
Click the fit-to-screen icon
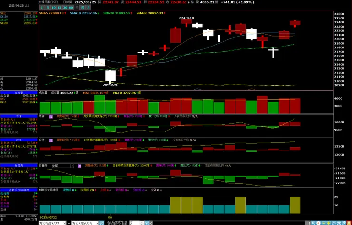339,223
